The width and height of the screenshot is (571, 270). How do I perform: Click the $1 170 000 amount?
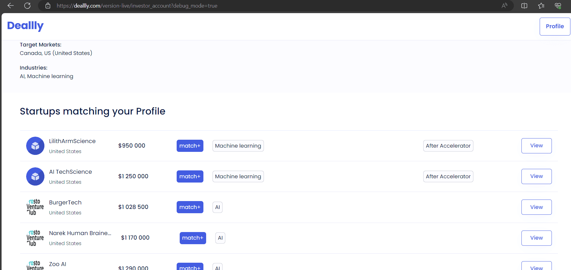click(x=135, y=238)
